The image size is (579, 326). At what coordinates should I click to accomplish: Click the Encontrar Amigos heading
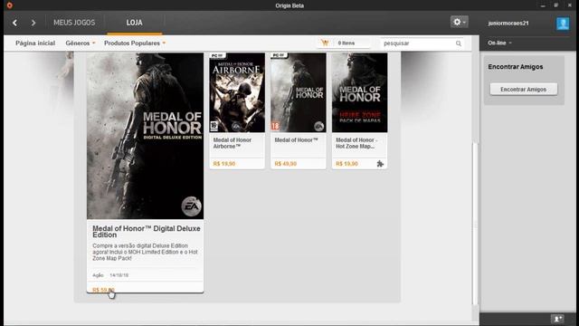pos(516,67)
